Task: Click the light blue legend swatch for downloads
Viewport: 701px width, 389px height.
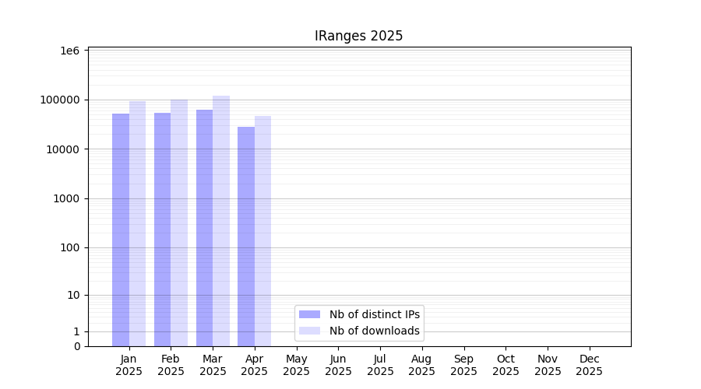Action: (309, 331)
